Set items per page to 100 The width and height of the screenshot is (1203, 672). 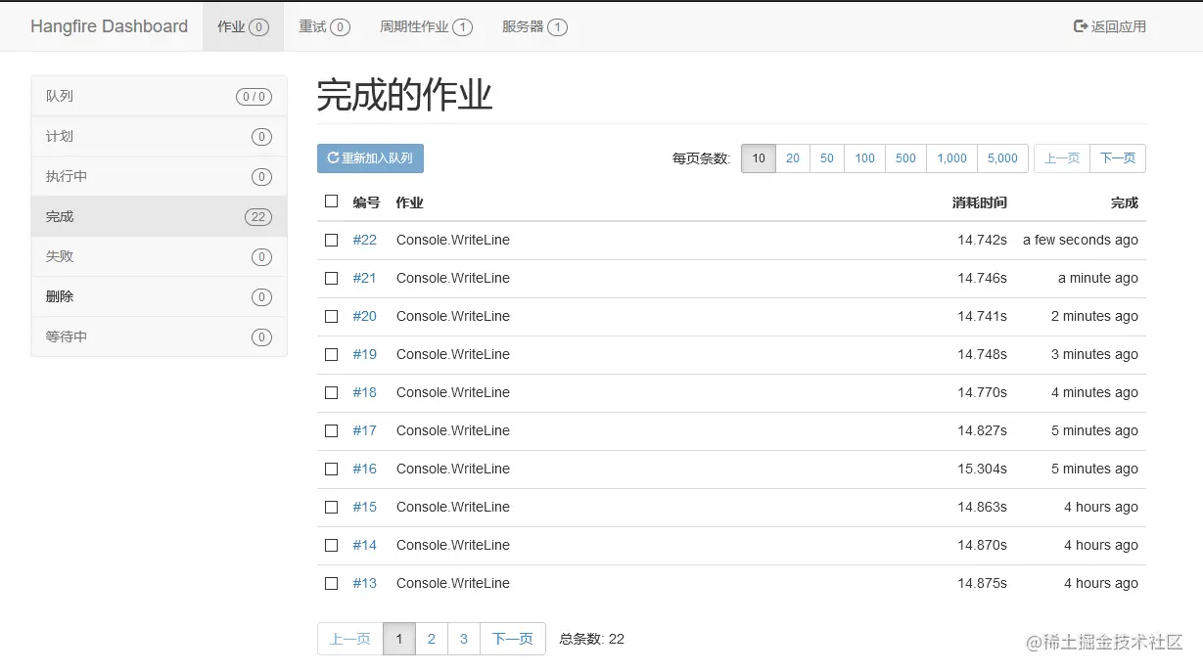coord(865,158)
